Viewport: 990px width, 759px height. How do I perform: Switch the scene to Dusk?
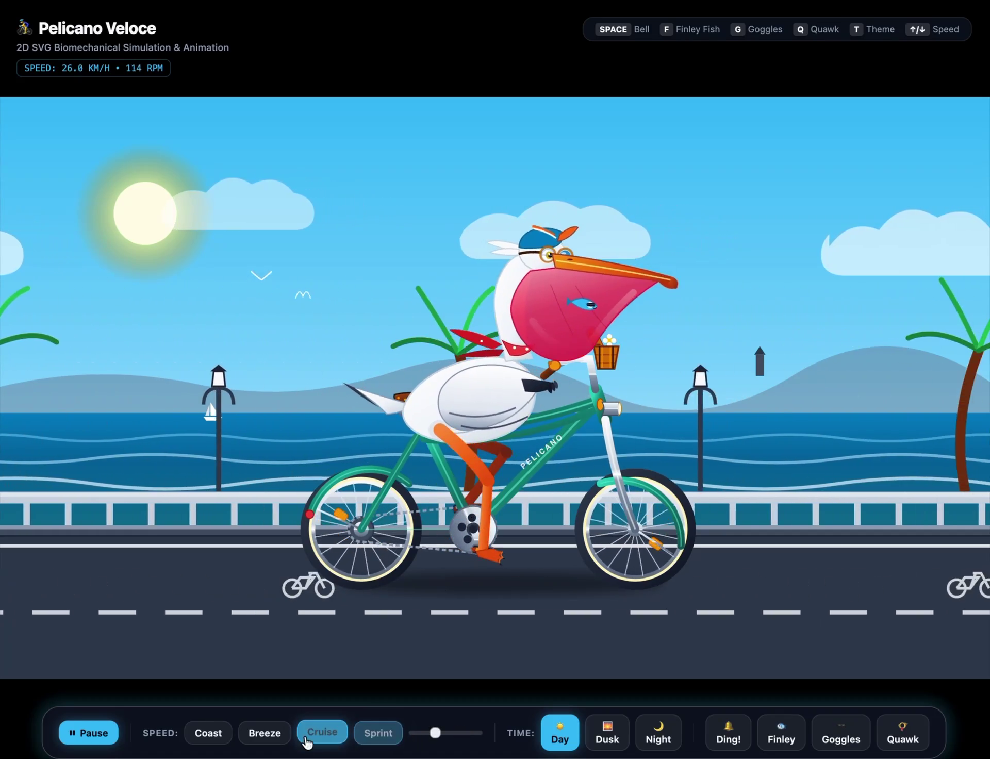coord(607,733)
